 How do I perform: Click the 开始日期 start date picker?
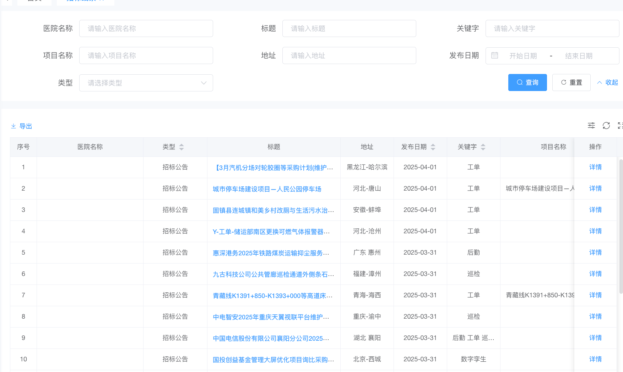coord(523,56)
